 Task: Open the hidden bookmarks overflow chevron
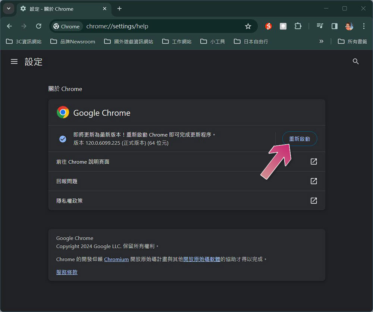[x=321, y=41]
